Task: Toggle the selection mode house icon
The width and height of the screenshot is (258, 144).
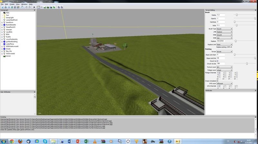Action: [x=39, y=7]
